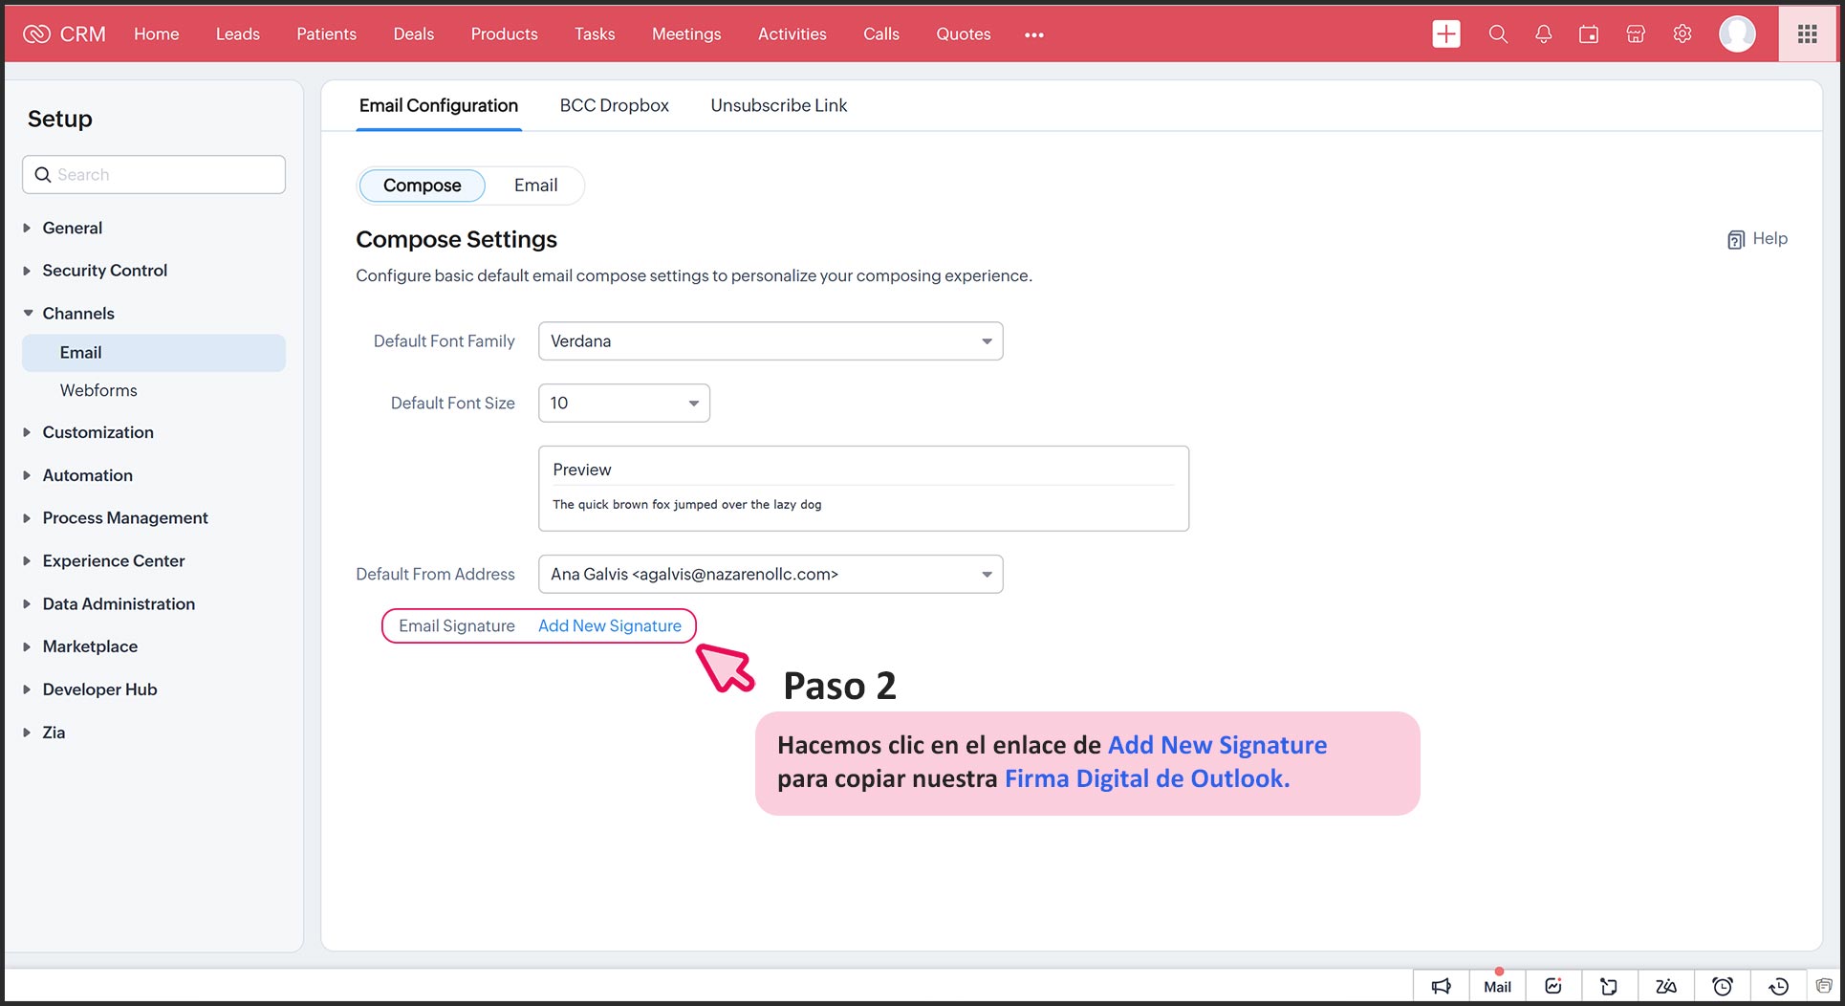The image size is (1845, 1006).
Task: Open the search magnifier in top bar
Action: [x=1497, y=34]
